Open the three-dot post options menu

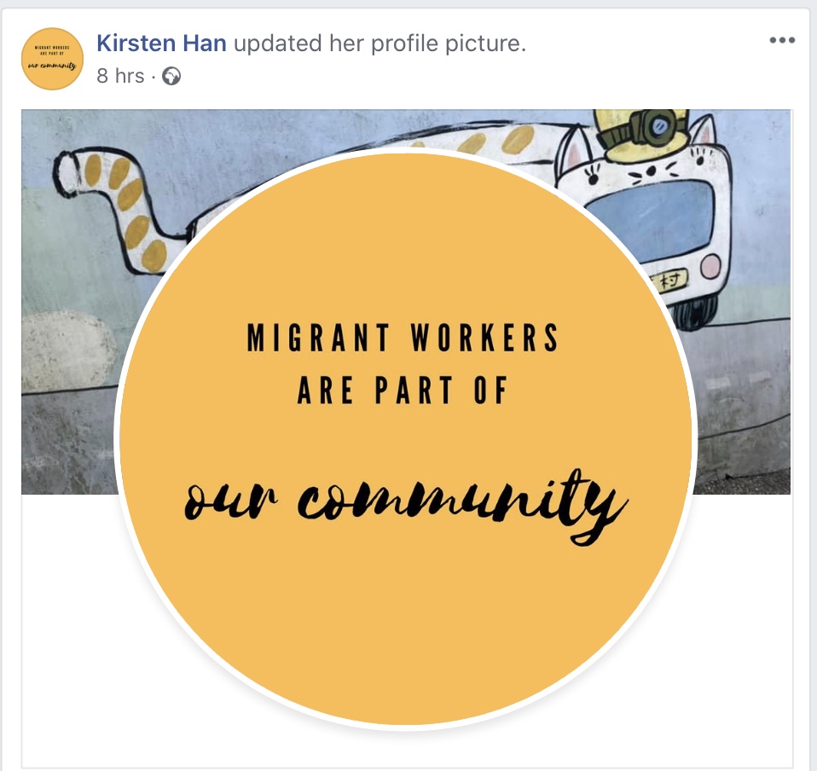coord(782,40)
